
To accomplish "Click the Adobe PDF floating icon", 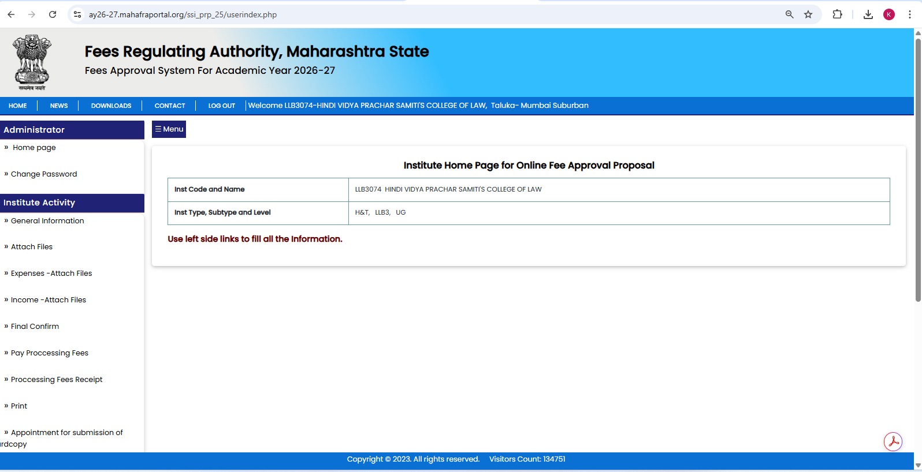I will pos(893,442).
